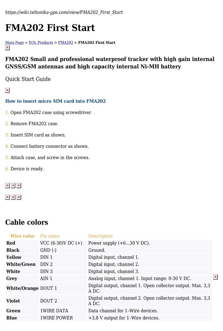Click the broken image under Quick Start Guide
The image size is (223, 331).
point(7,90)
